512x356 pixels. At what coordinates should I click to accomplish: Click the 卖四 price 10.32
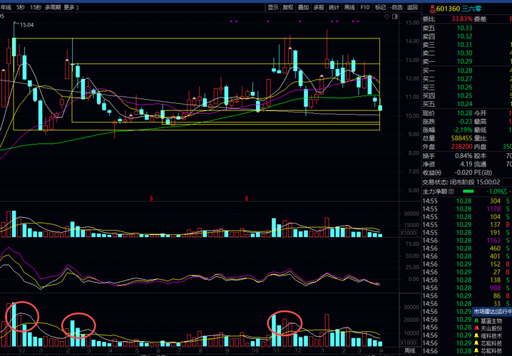pyautogui.click(x=464, y=36)
